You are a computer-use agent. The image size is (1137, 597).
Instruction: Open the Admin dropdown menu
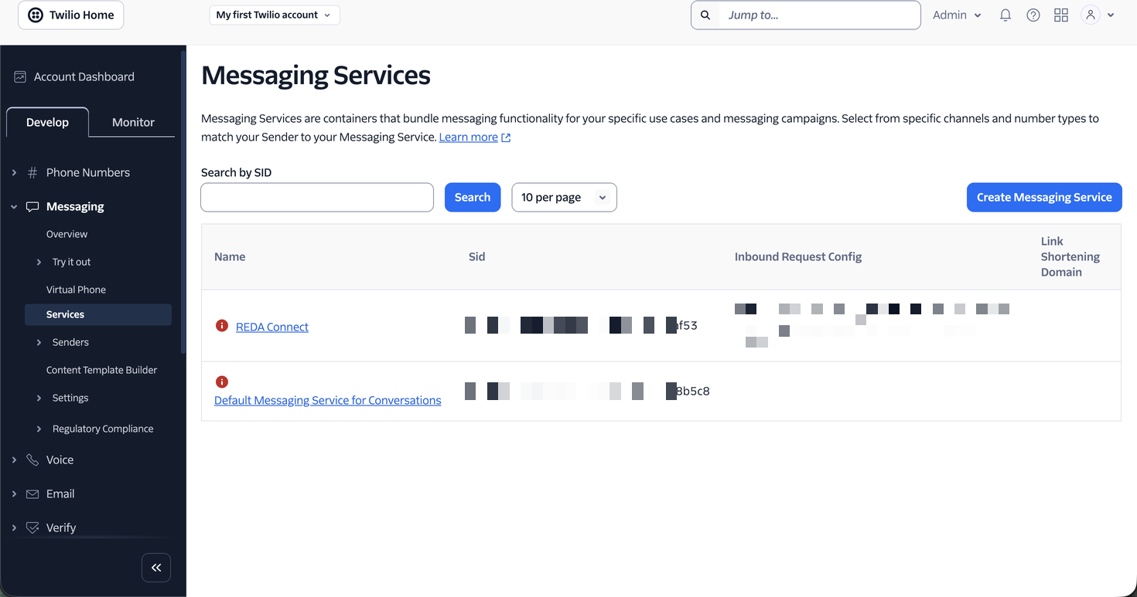pos(957,15)
